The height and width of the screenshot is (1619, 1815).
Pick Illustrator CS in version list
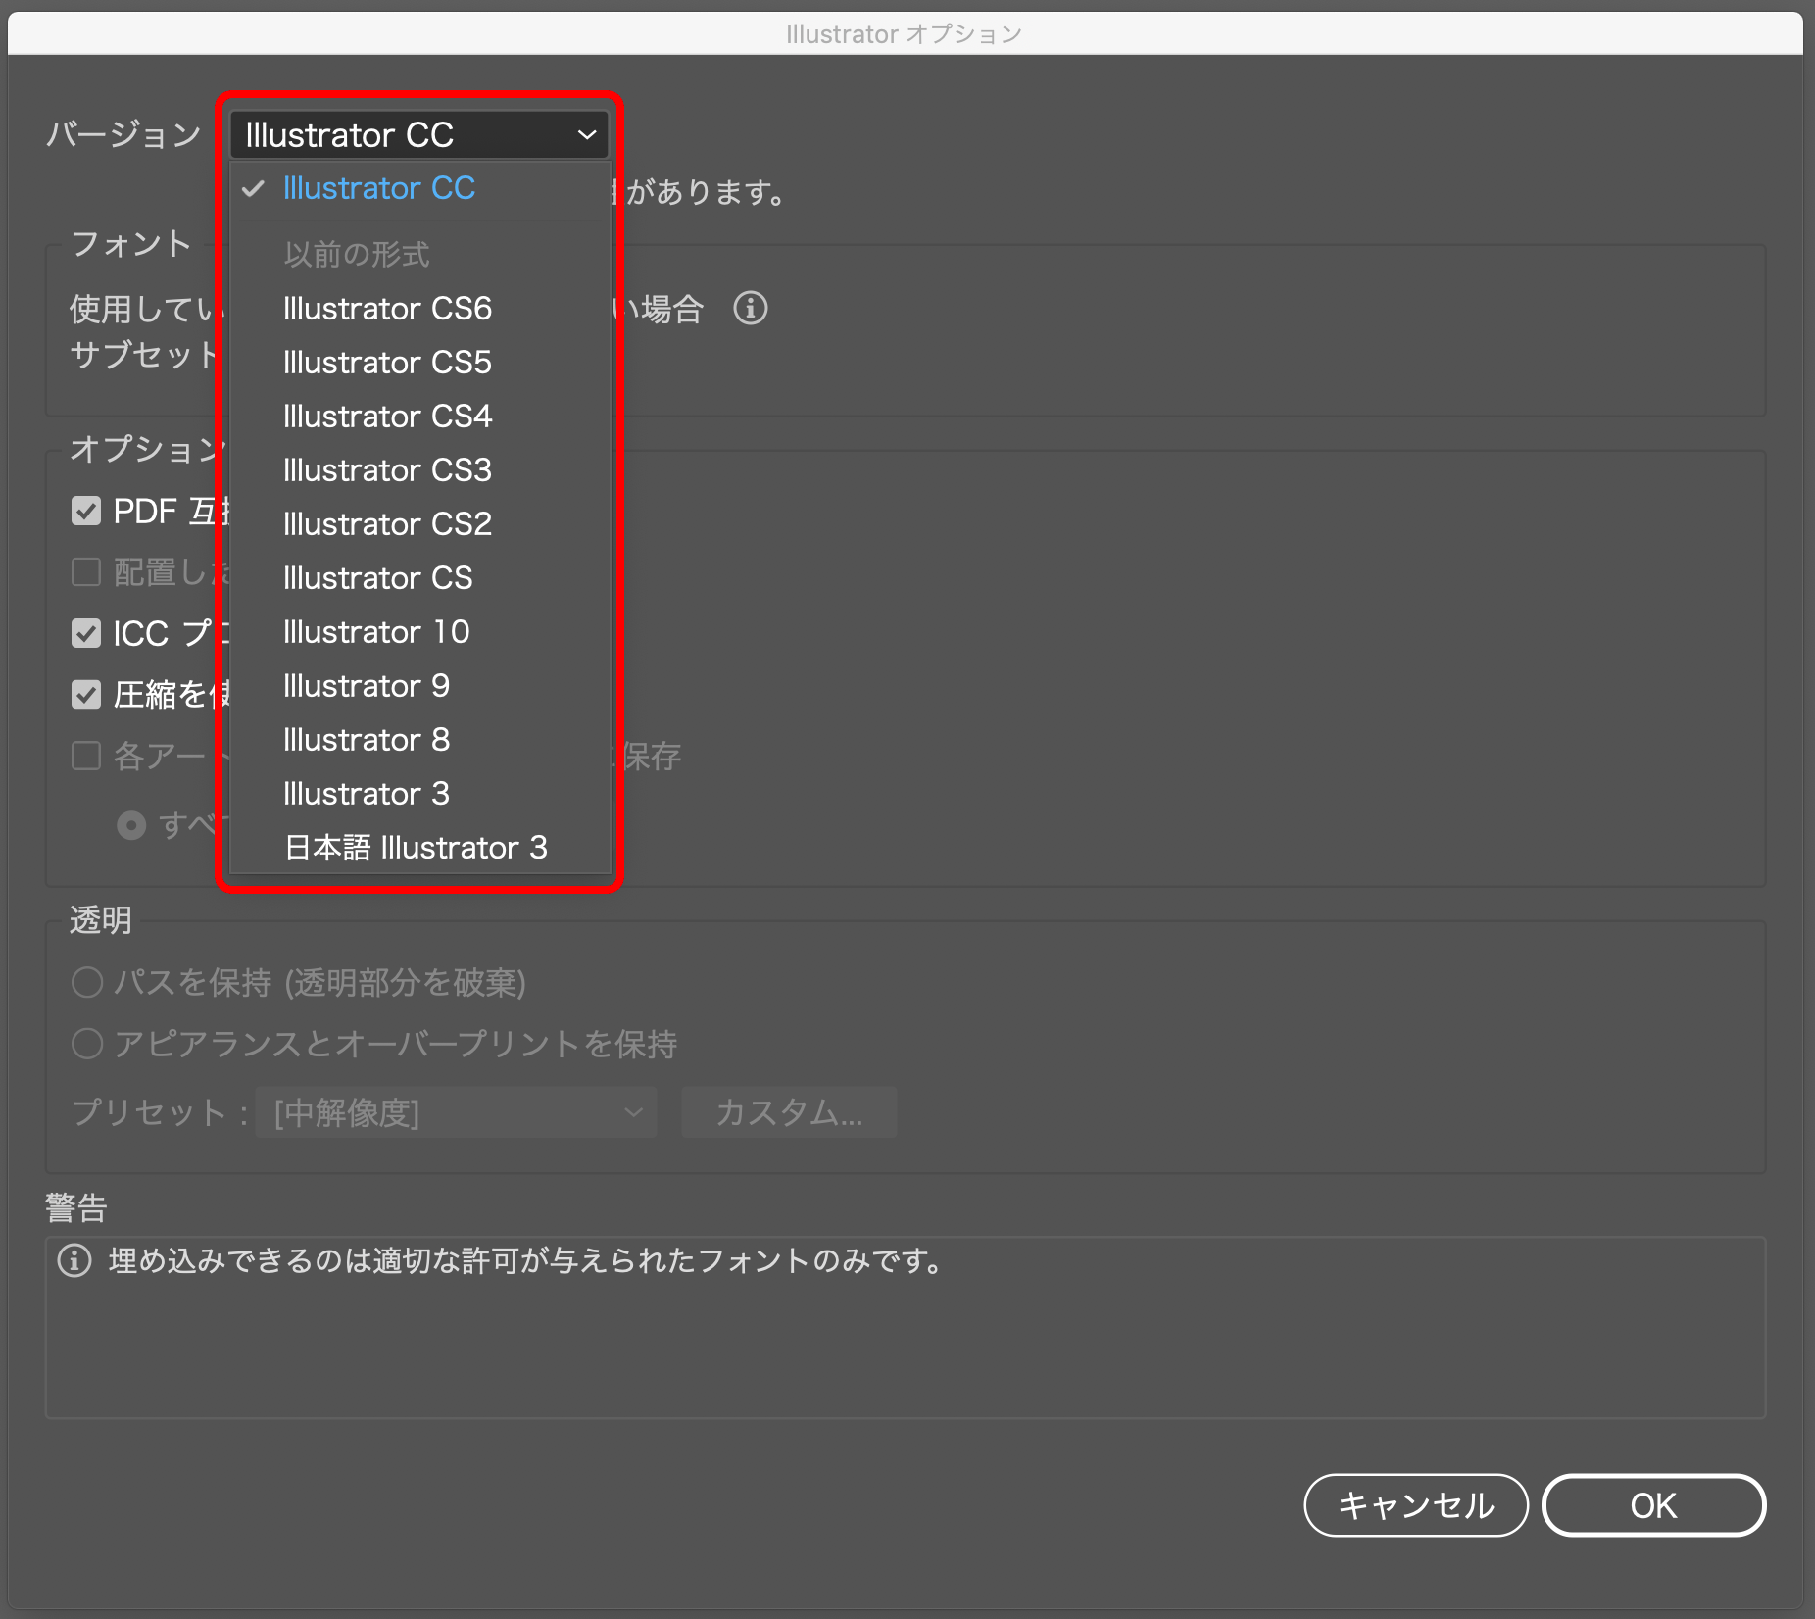(419, 578)
